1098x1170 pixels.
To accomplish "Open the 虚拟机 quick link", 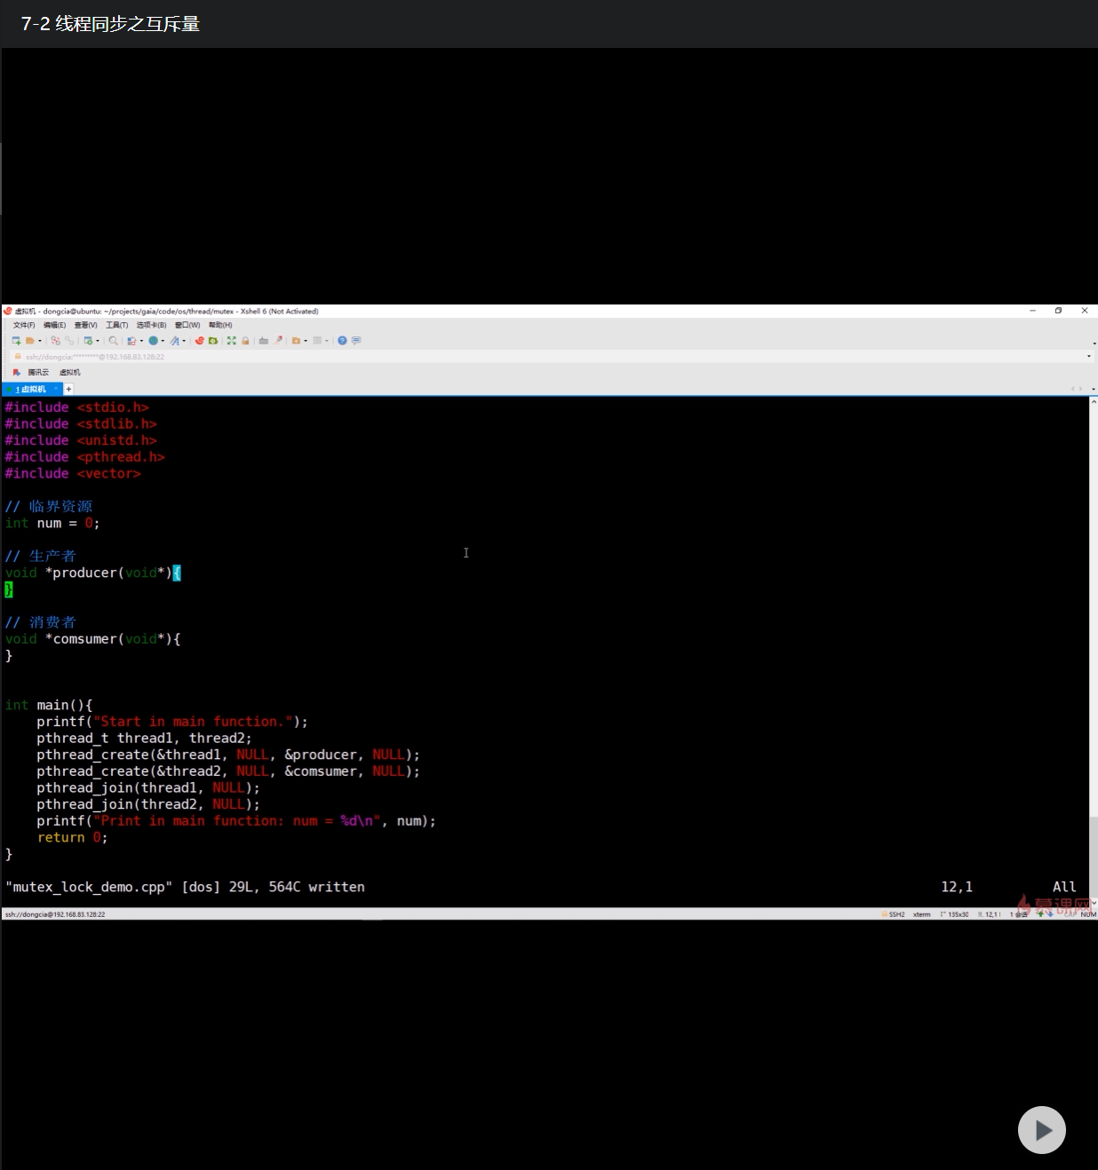I will tap(70, 373).
